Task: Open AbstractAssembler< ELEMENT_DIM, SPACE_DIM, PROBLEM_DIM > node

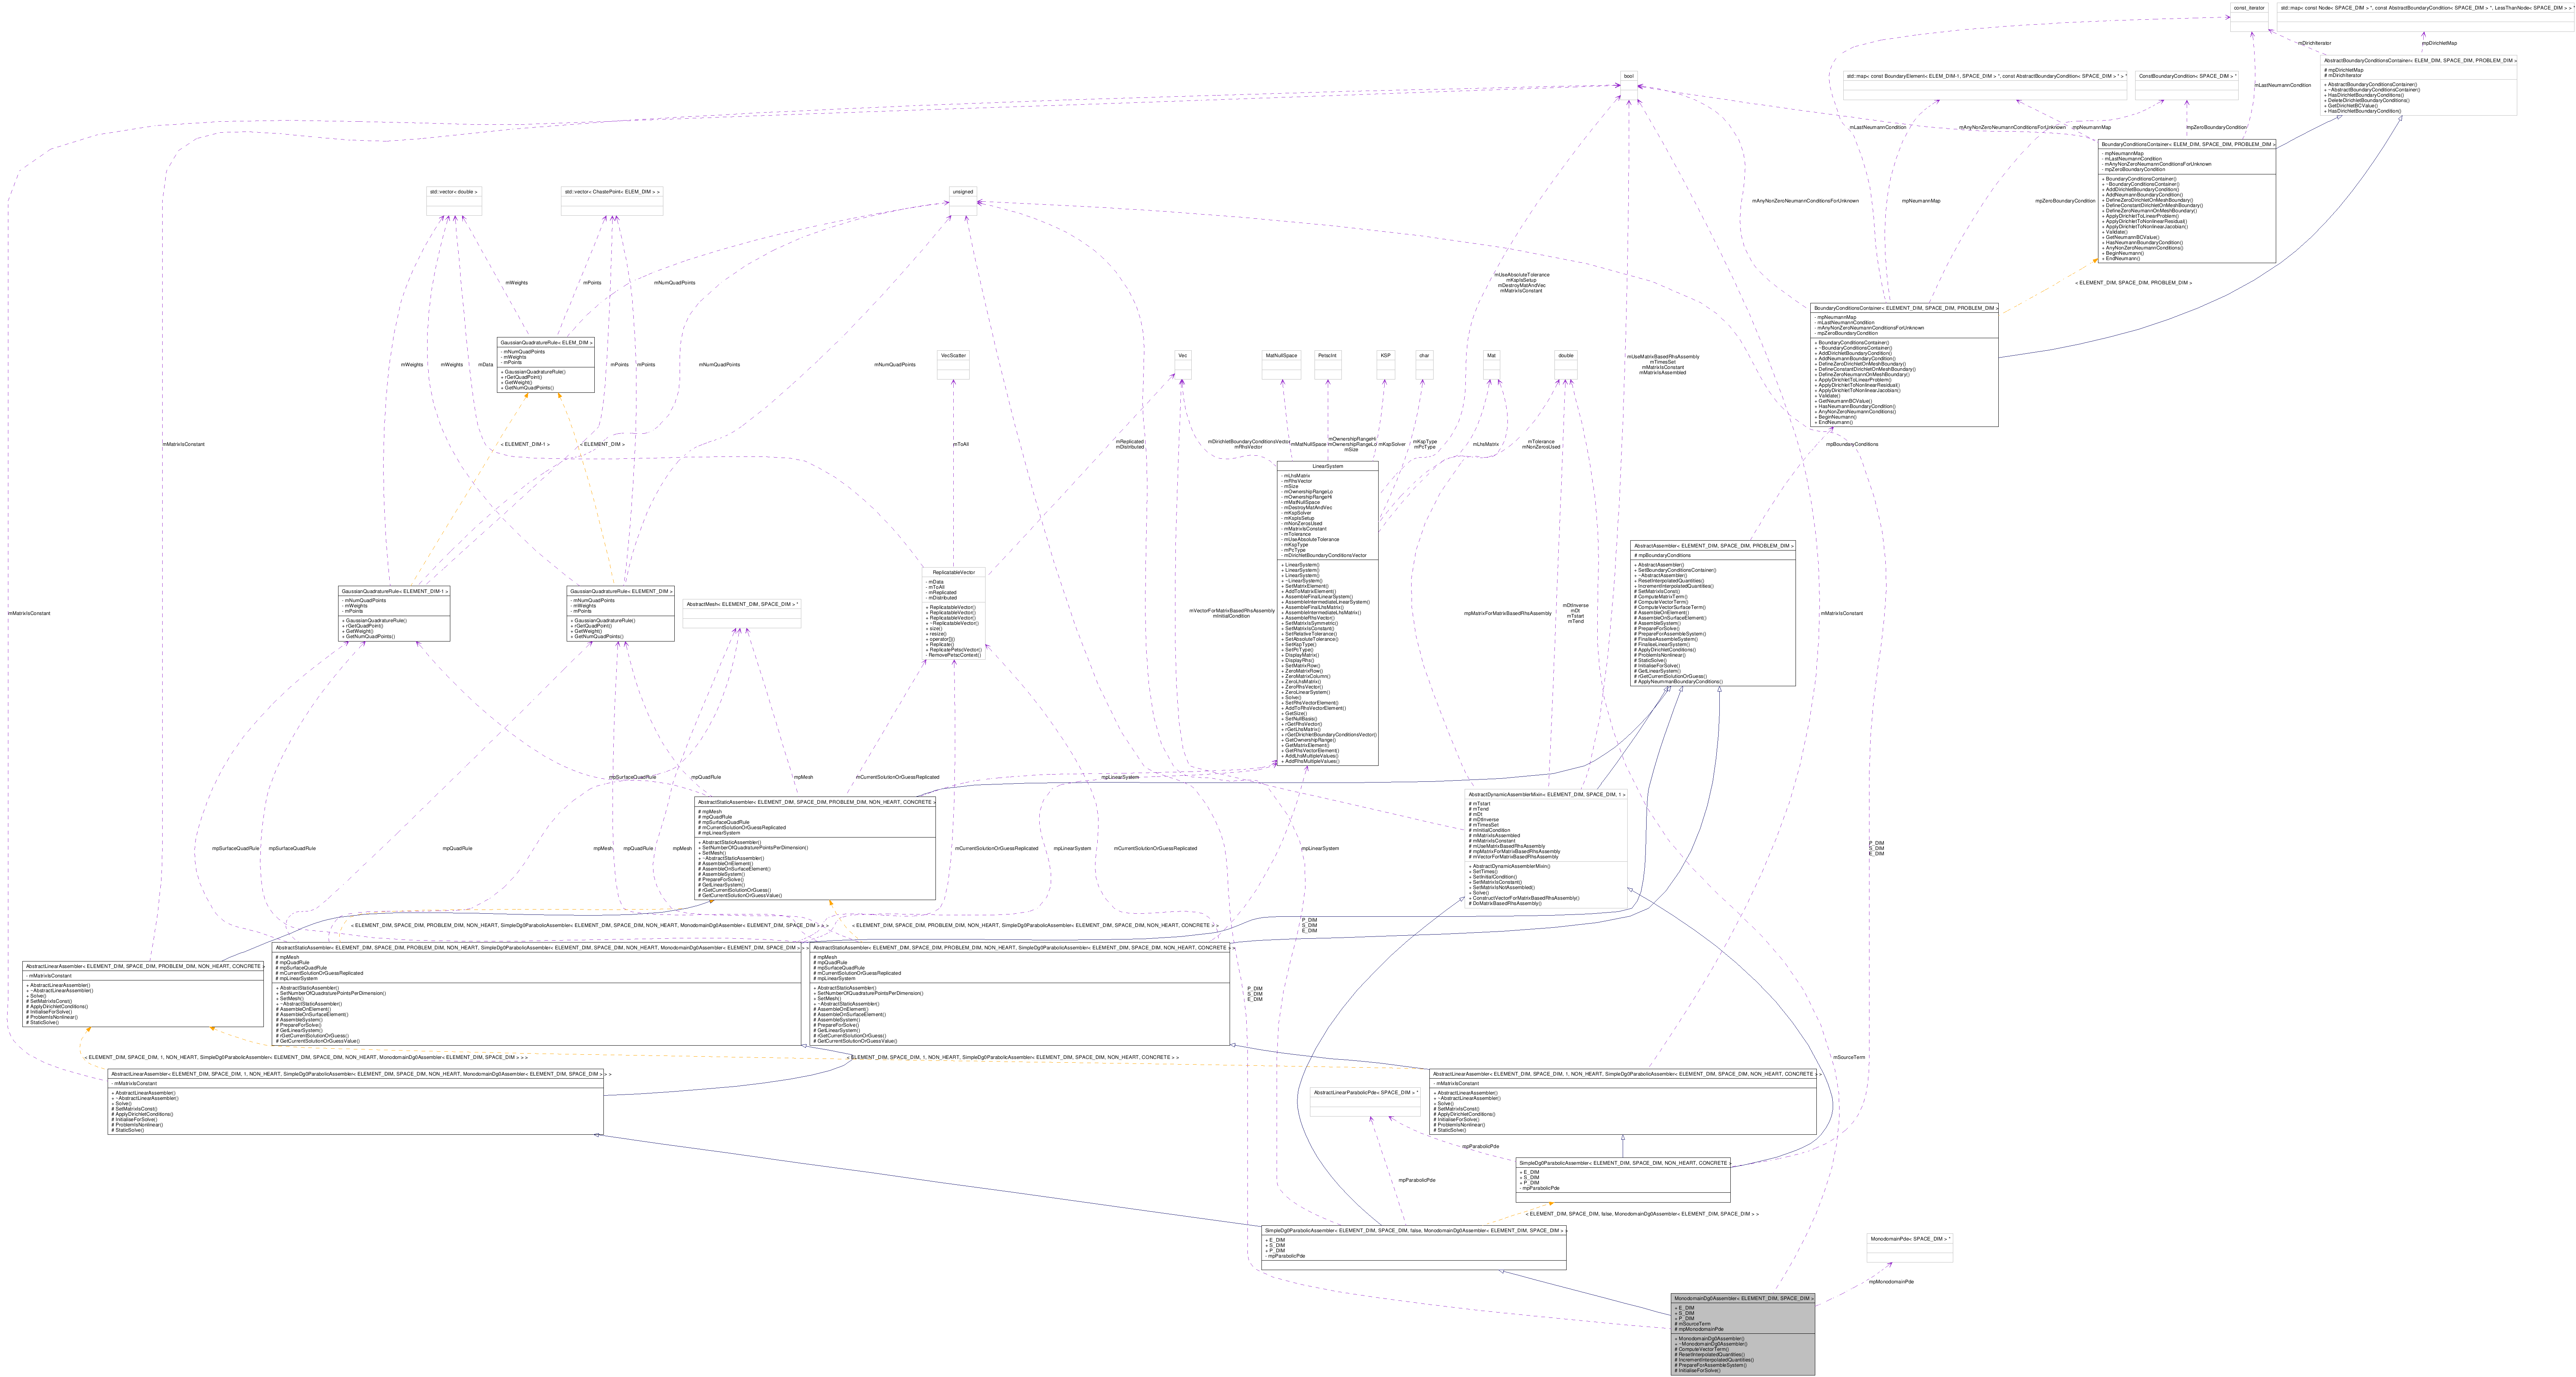Action: click(1713, 613)
